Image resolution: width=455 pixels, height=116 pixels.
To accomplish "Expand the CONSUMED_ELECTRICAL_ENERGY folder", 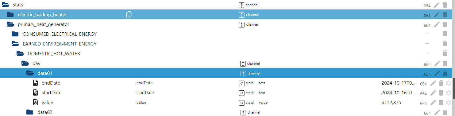I will click(x=15, y=34).
